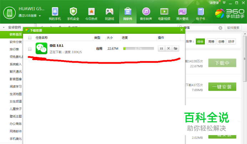
Task: Select 儿童亲子 category
Action: 16,109
